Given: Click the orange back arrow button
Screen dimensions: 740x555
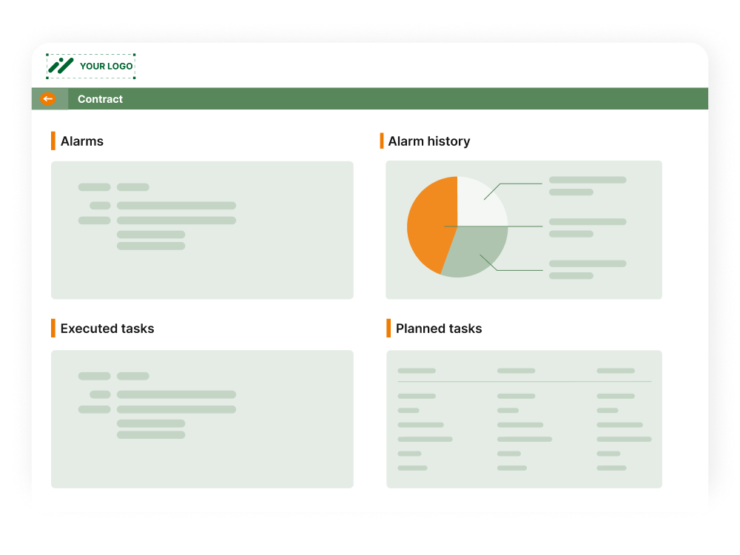Looking at the screenshot, I should click(47, 98).
